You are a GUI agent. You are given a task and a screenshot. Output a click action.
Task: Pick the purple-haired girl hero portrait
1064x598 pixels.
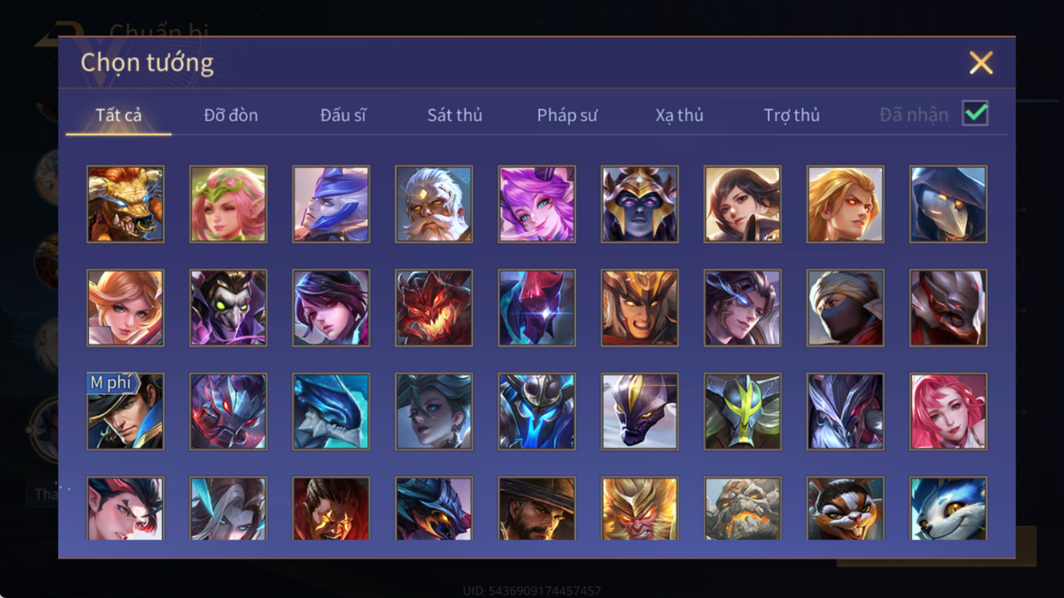[536, 204]
